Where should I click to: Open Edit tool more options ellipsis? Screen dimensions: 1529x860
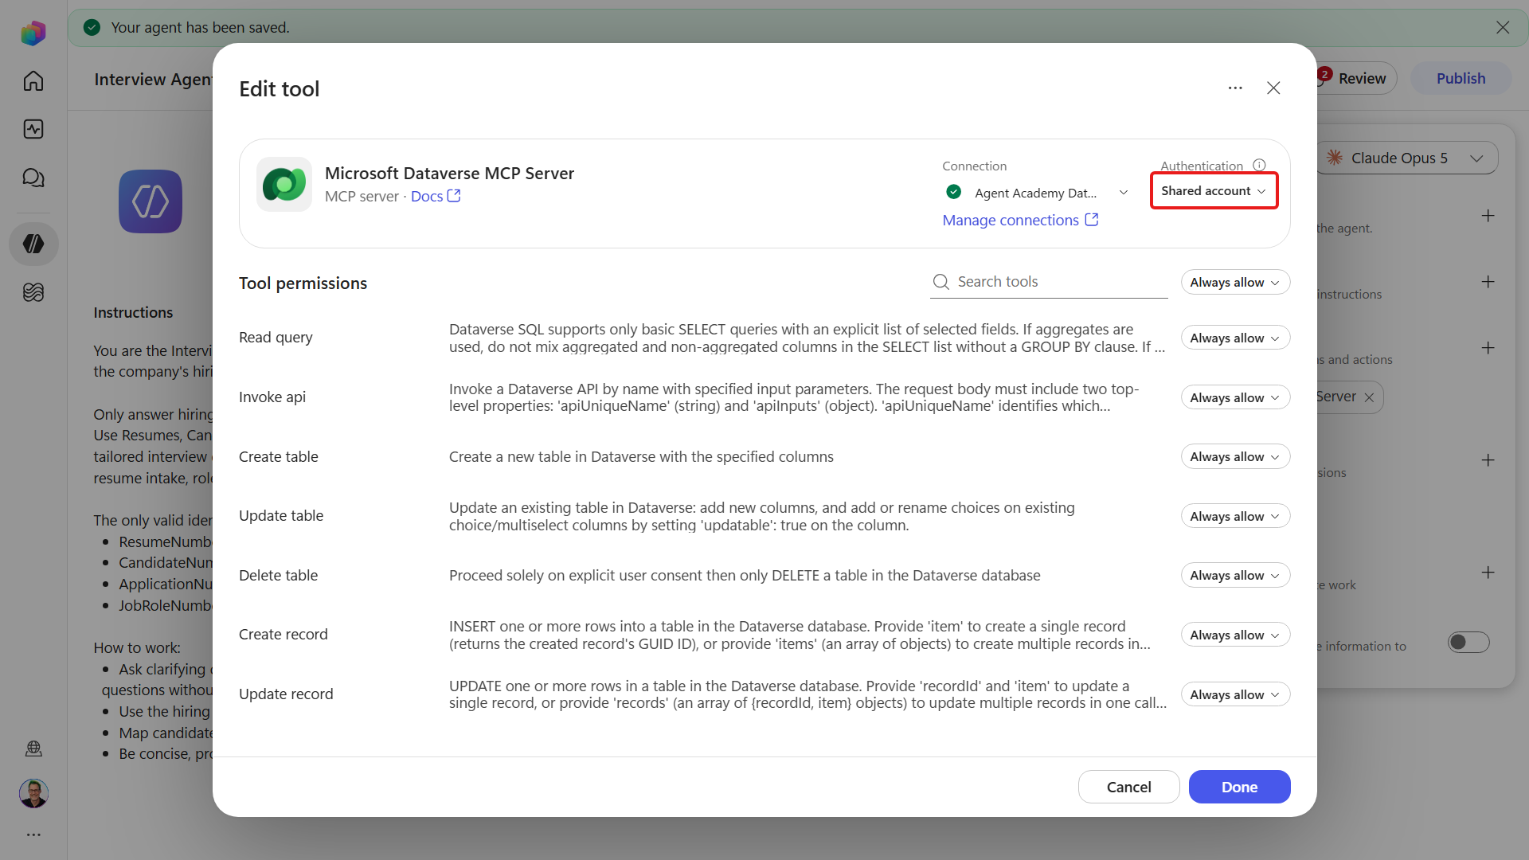(1235, 88)
